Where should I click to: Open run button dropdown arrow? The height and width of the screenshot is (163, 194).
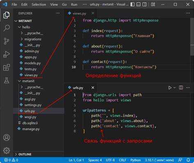pos(174,88)
